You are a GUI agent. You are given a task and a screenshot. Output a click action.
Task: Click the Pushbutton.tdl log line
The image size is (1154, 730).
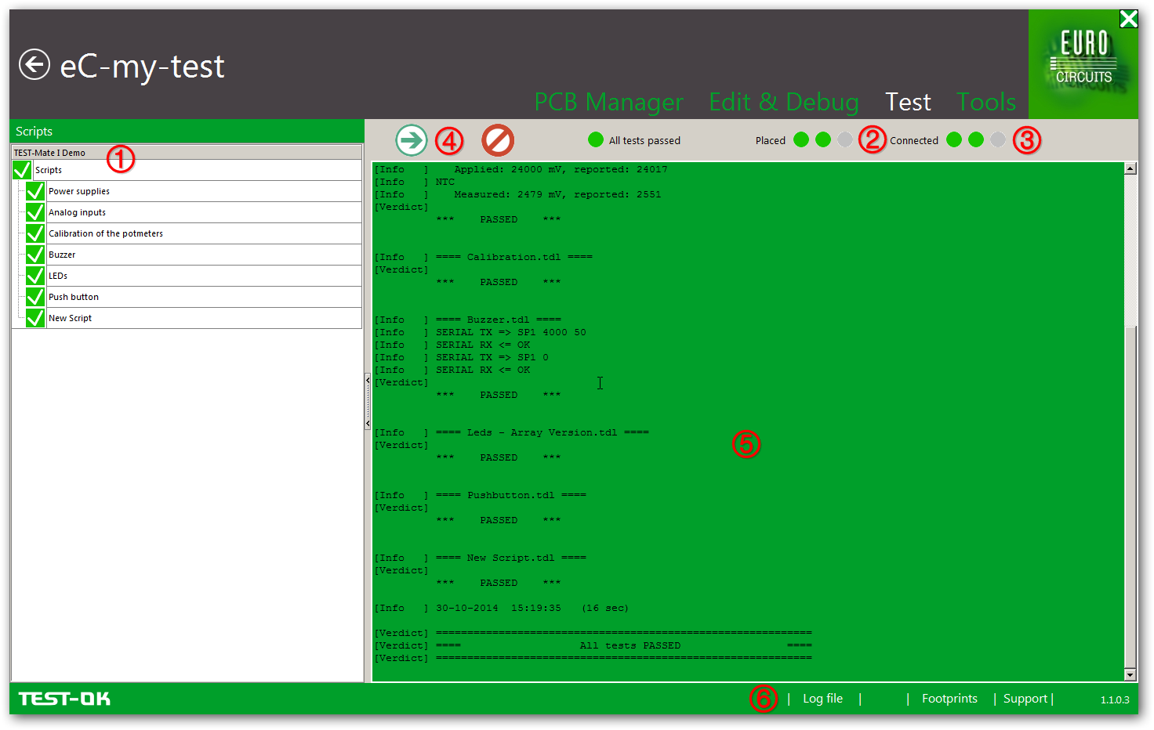coord(481,495)
